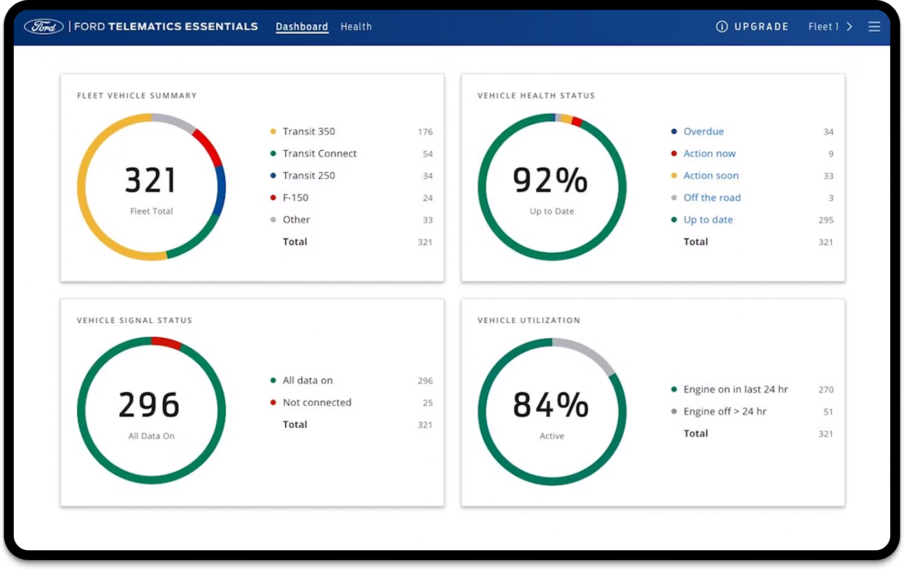Expand the Fleet 1 chevron arrow
The width and height of the screenshot is (904, 569).
(849, 26)
